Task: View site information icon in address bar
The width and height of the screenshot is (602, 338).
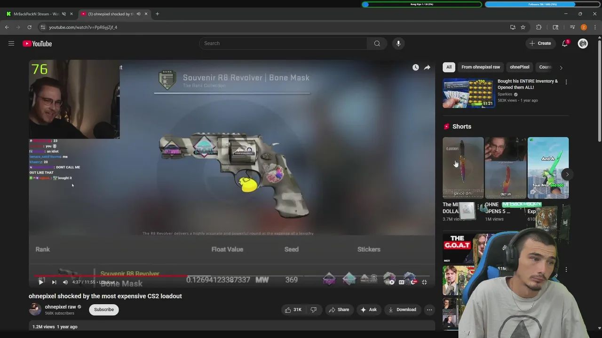Action: (43, 27)
